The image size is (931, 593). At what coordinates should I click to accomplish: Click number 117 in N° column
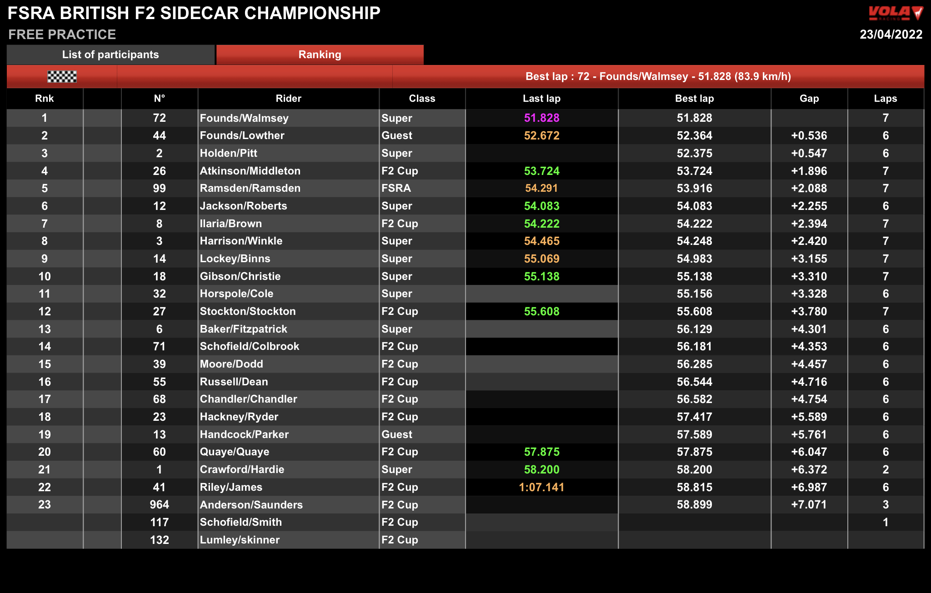[x=159, y=522]
